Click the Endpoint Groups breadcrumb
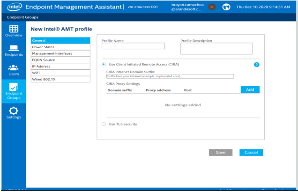The width and height of the screenshot is (298, 192). pyautogui.click(x=23, y=17)
